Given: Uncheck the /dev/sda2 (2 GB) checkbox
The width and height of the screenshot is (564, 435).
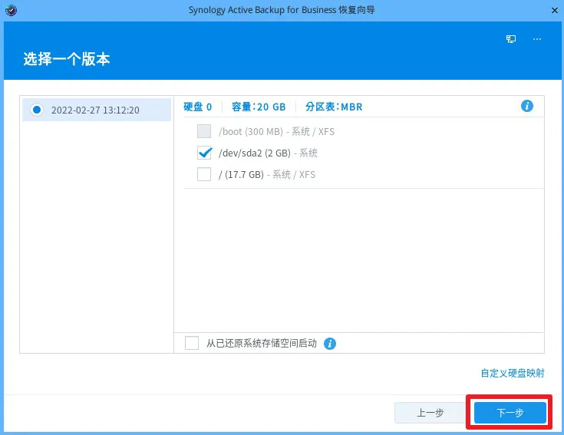Looking at the screenshot, I should (x=204, y=153).
